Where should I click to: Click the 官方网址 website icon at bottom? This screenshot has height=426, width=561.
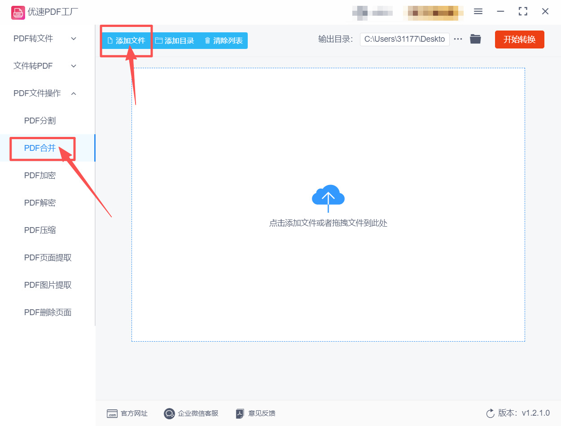(112, 413)
